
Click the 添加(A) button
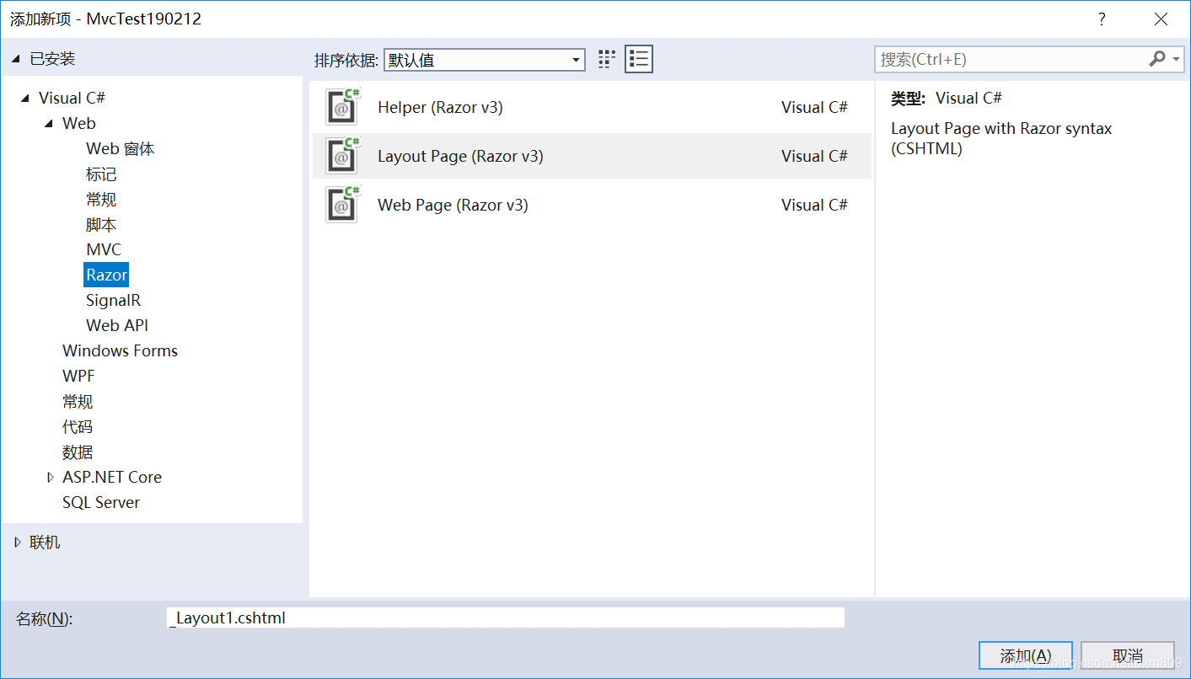click(x=1026, y=655)
